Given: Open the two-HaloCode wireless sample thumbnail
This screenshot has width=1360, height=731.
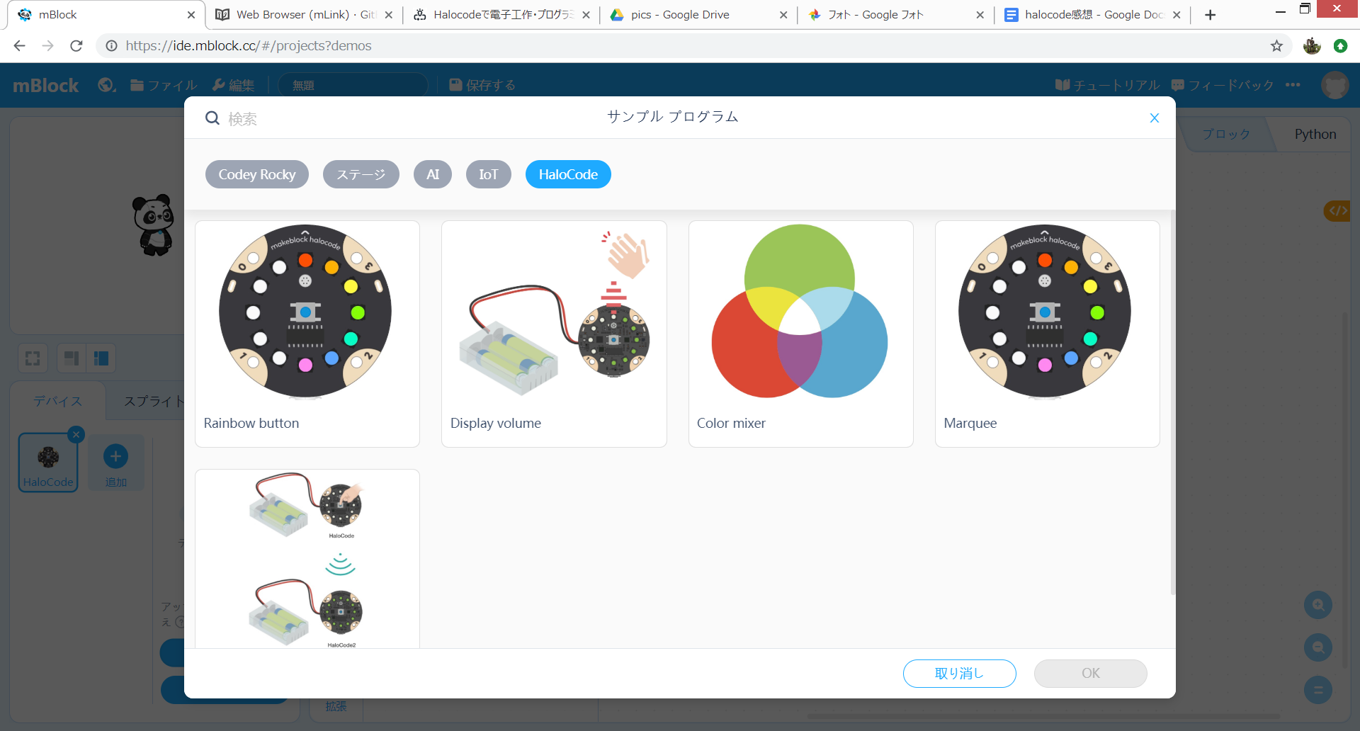Looking at the screenshot, I should 307,559.
